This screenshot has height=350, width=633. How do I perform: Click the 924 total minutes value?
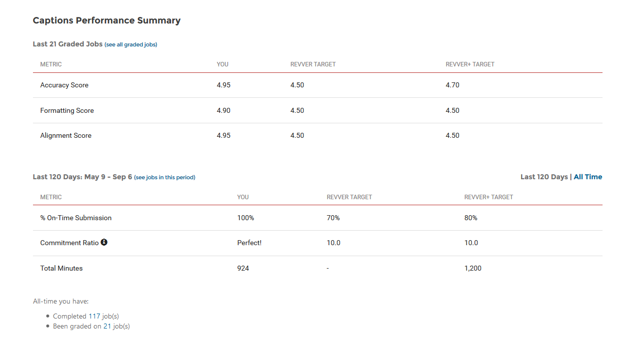(x=243, y=268)
